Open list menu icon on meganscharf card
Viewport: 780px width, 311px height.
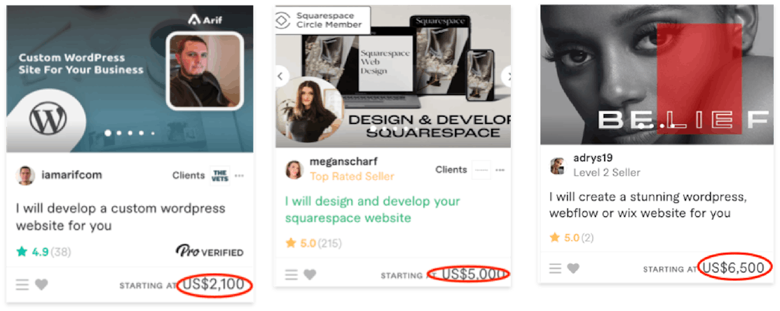point(291,275)
